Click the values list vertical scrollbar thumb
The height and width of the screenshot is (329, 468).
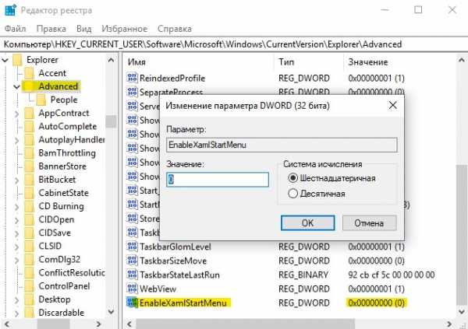click(462, 235)
